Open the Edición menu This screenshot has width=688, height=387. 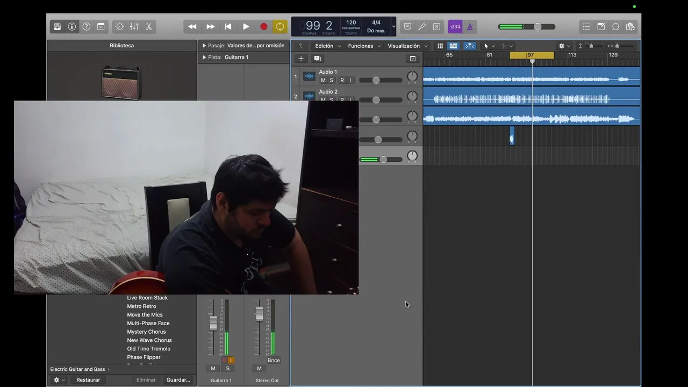coord(327,46)
